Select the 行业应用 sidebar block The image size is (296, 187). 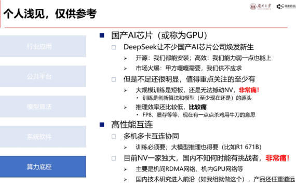43,46
